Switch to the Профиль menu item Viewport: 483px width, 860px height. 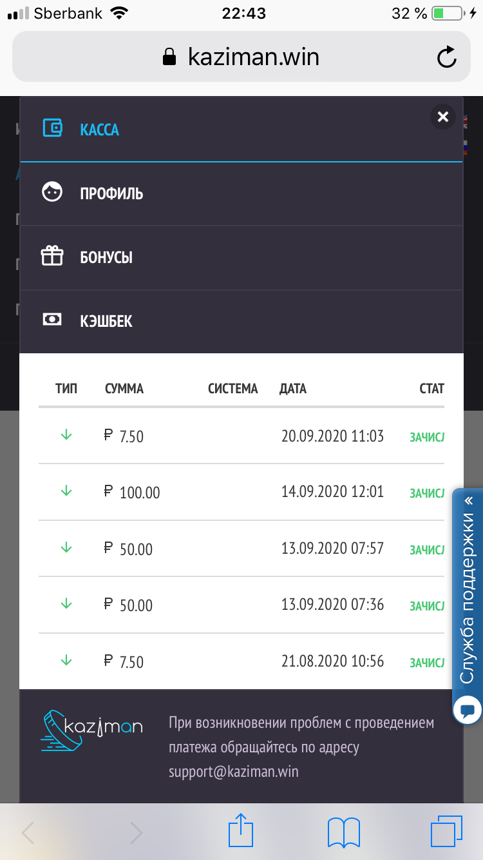111,193
